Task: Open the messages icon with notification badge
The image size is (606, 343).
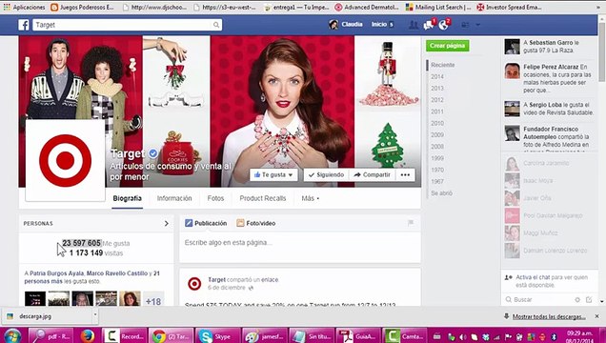Action: [429, 25]
